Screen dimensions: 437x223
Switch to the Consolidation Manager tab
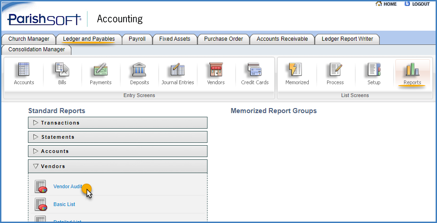[x=37, y=49]
